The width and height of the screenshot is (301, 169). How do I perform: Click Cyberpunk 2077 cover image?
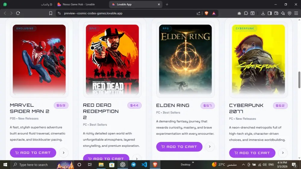(258, 60)
